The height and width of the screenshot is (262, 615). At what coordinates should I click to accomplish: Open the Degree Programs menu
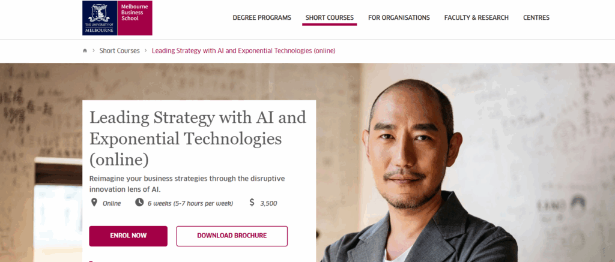click(x=262, y=17)
